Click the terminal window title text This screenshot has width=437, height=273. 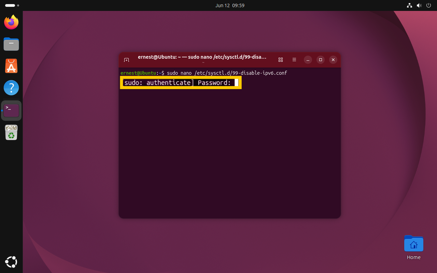tap(202, 57)
